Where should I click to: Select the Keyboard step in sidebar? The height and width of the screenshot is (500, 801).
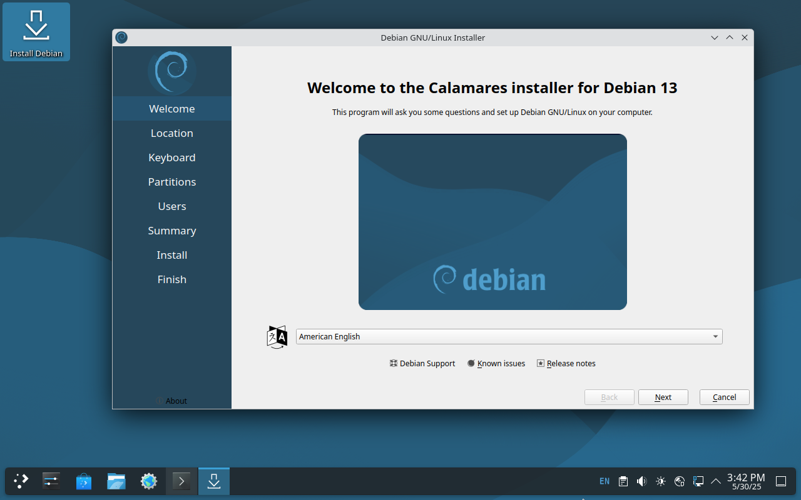click(x=172, y=157)
